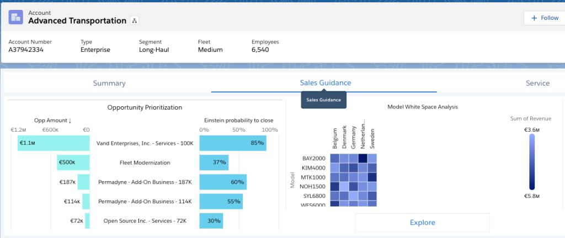Click the Follow button
Image resolution: width=565 pixels, height=238 pixels.
545,18
